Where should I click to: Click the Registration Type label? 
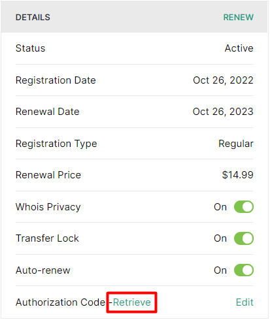[x=56, y=144]
